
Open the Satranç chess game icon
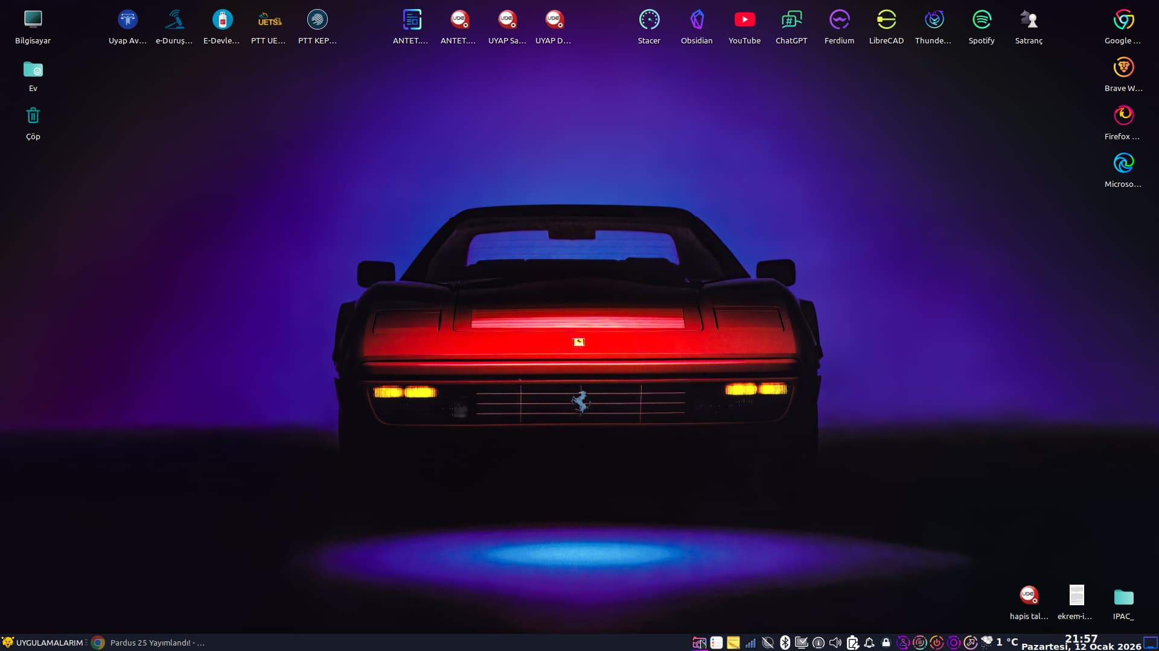pos(1029,20)
